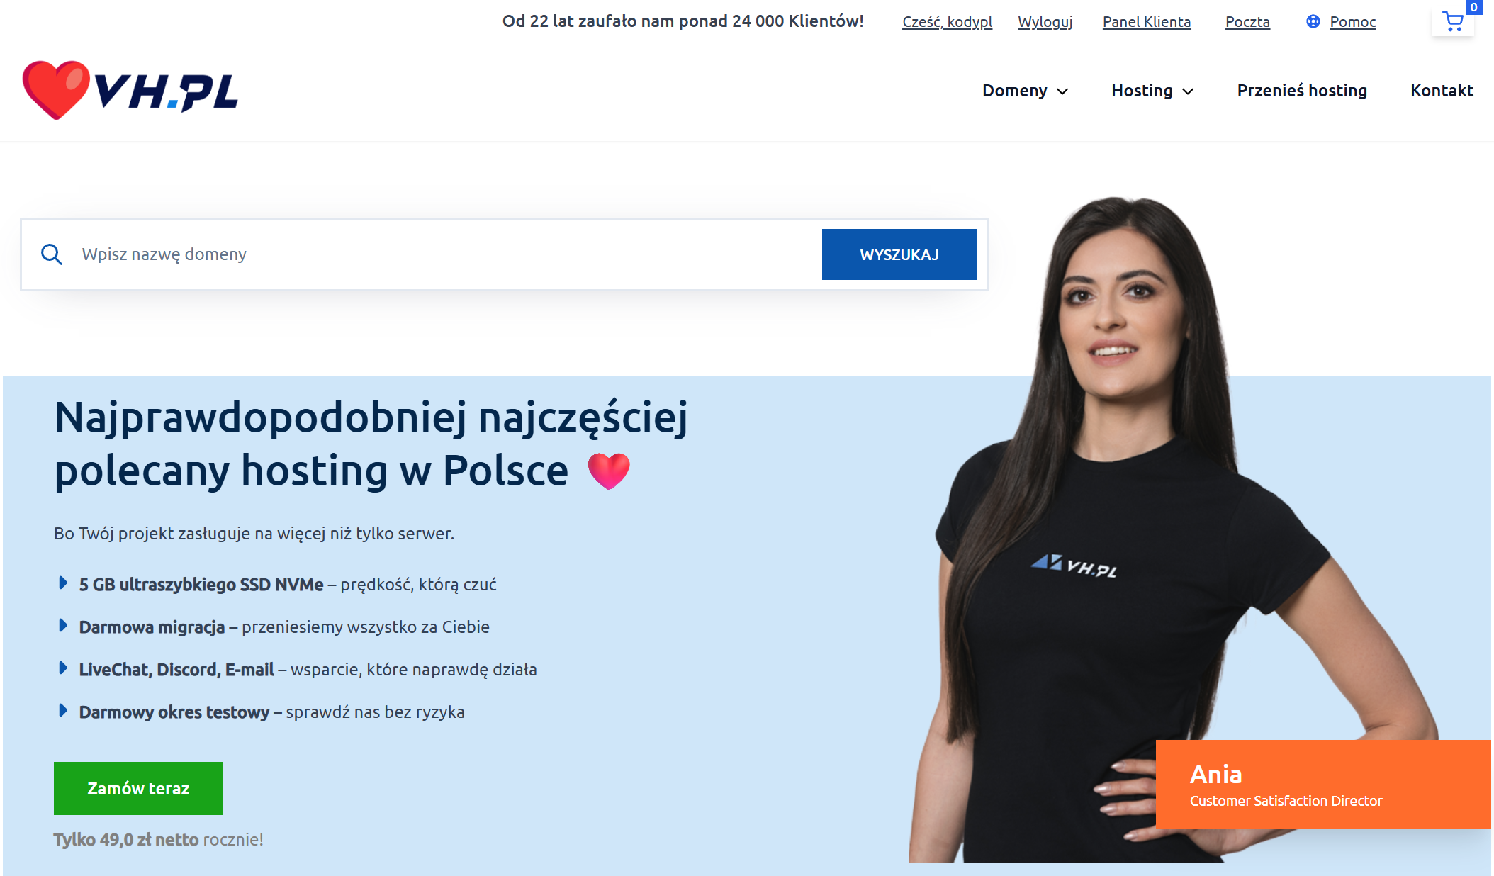The width and height of the screenshot is (1494, 876).
Task: Click the Wyloguj link
Action: (1045, 22)
